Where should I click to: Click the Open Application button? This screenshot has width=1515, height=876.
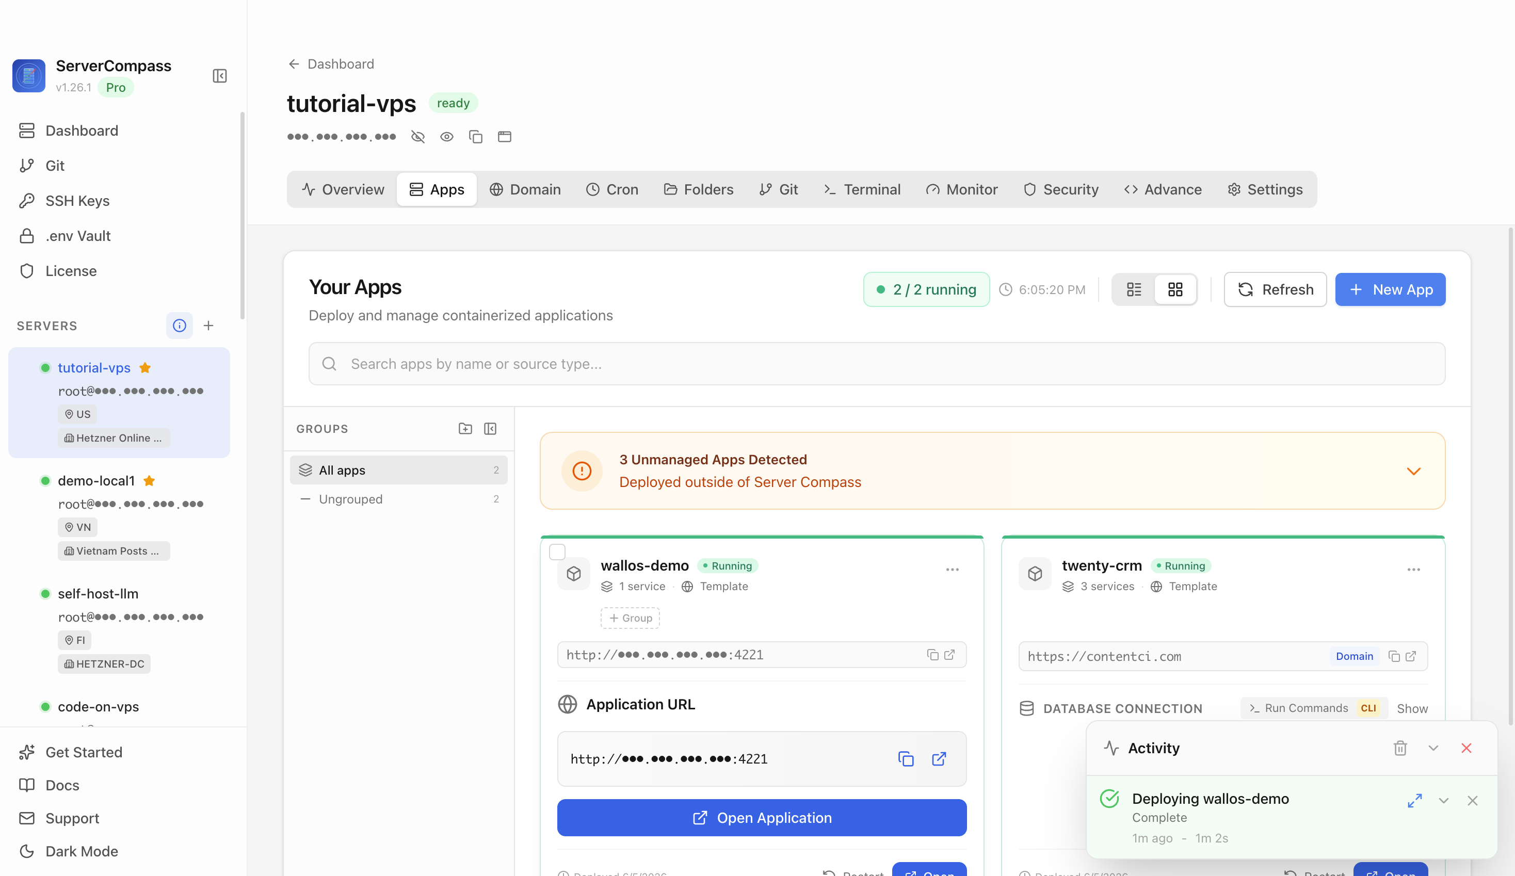pos(762,818)
